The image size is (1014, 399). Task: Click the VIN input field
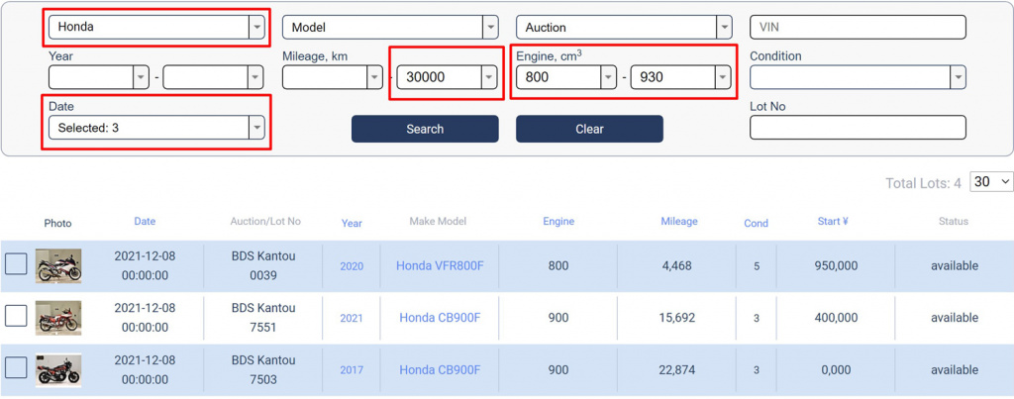[x=858, y=27]
